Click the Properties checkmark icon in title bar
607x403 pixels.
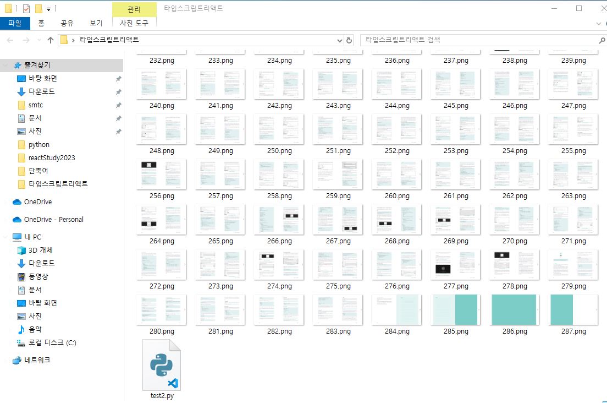click(26, 9)
